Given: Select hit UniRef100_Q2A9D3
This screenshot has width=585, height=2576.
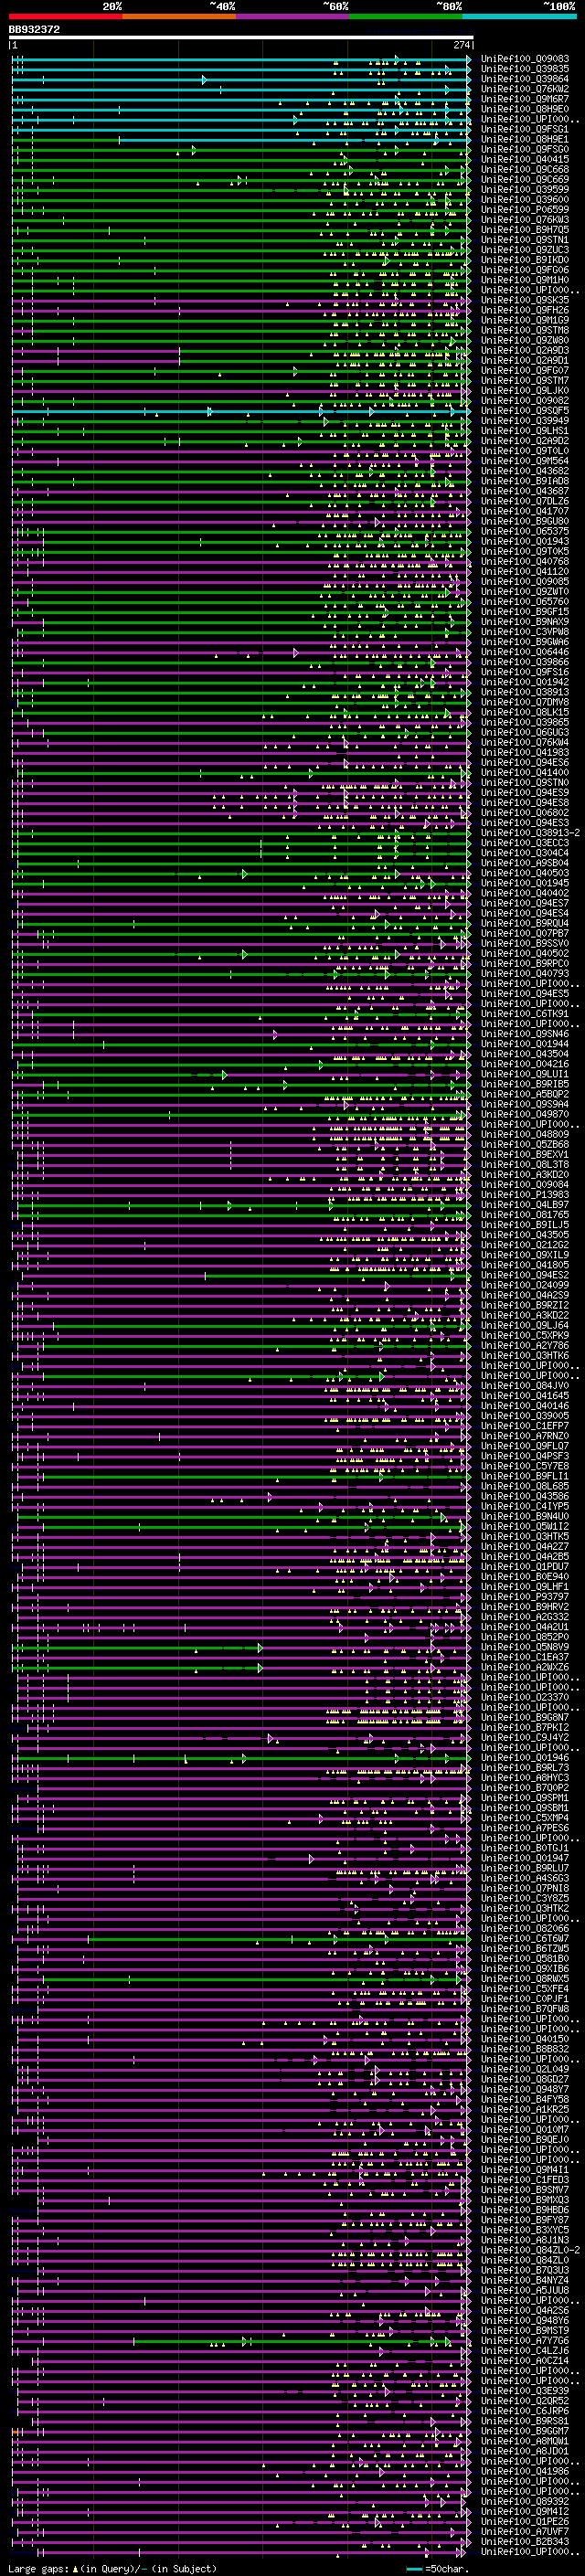Looking at the screenshot, I should [x=525, y=350].
